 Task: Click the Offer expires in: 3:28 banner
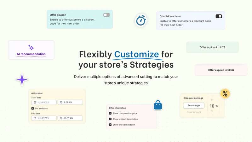221,70
